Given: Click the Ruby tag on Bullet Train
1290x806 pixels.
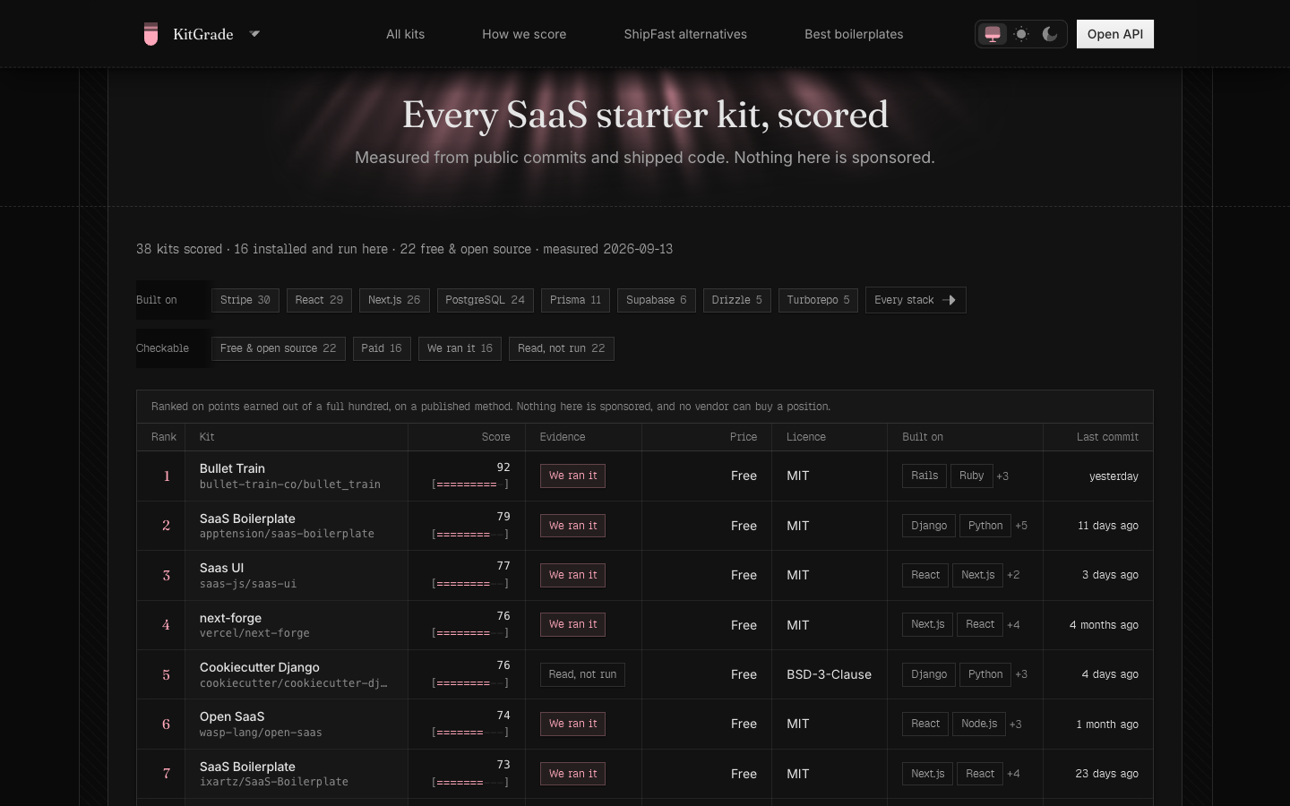Looking at the screenshot, I should click(x=972, y=476).
